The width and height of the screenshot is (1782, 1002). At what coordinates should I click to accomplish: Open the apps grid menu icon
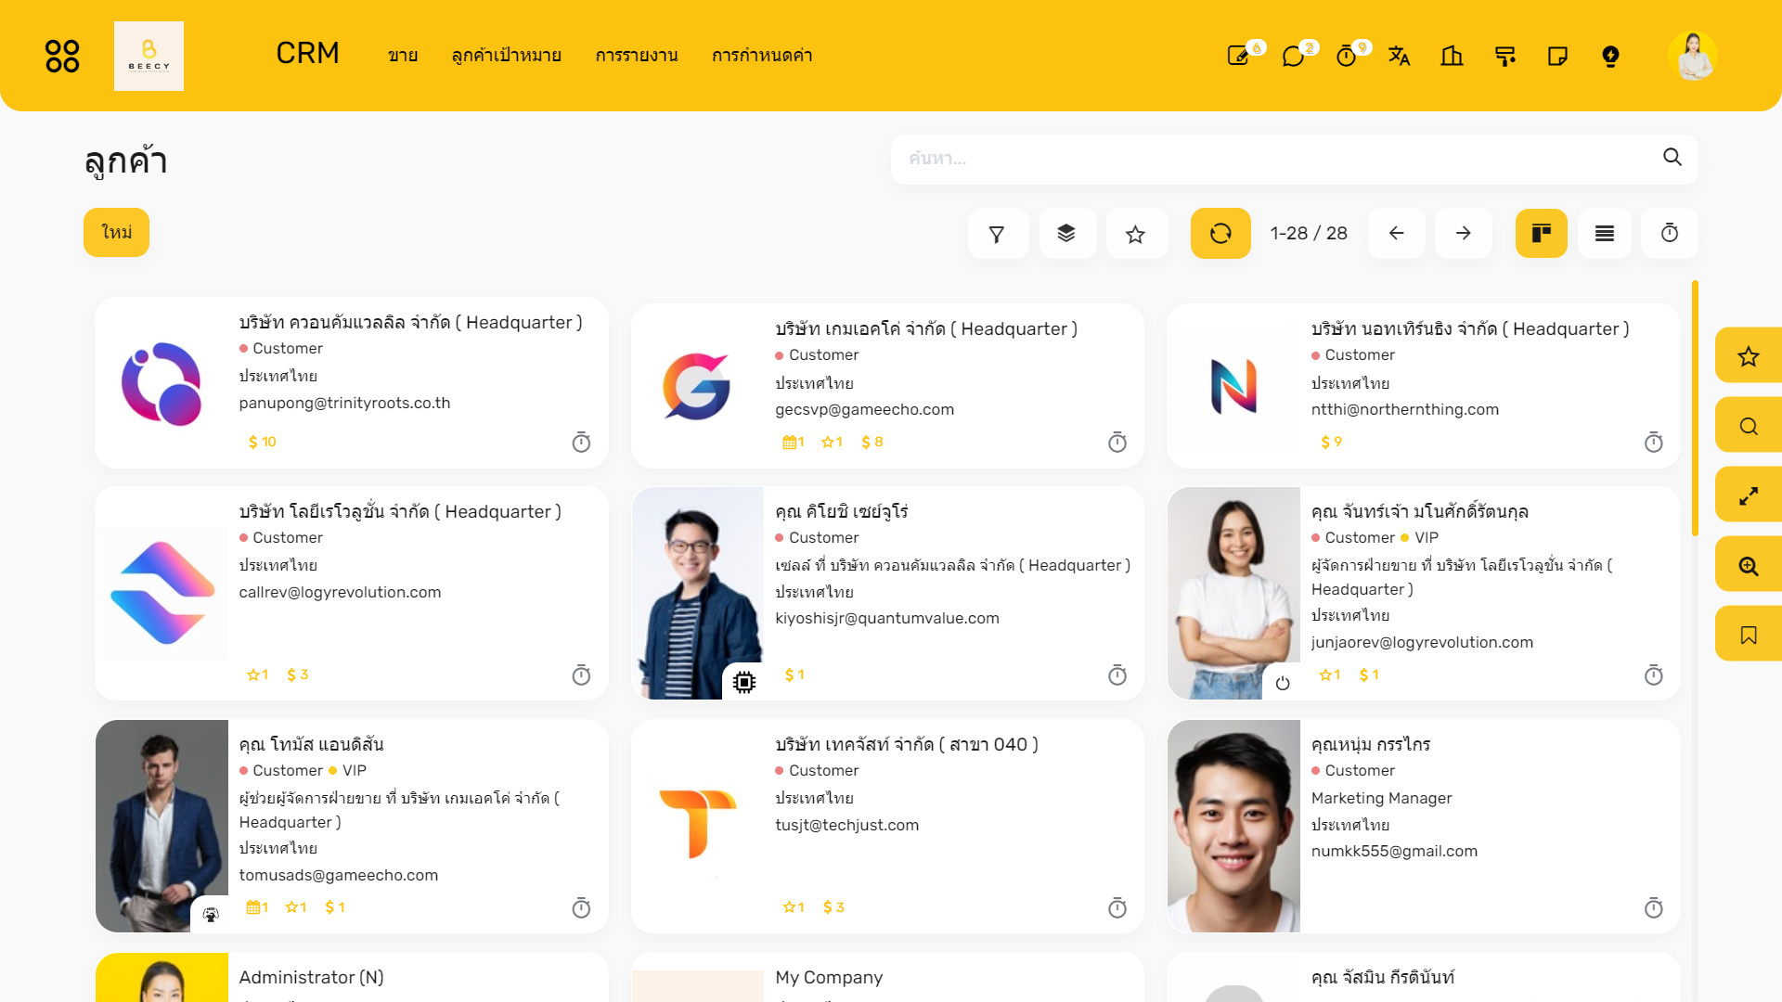pyautogui.click(x=62, y=56)
